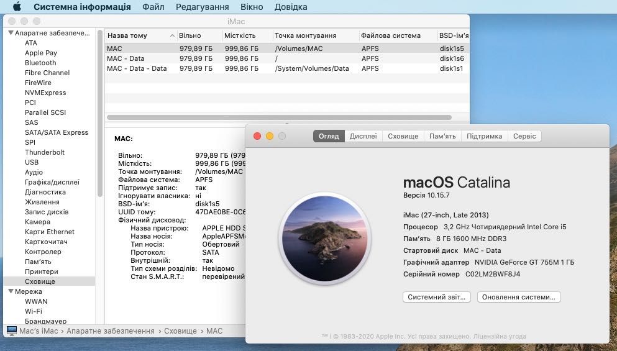Click the disk1s6 BSD name cell
This screenshot has width=617, height=351.
452,58
